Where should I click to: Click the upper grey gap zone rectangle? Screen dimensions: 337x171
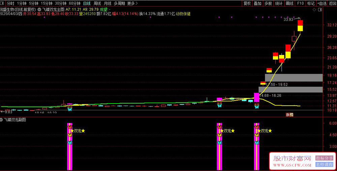[x=294, y=78]
